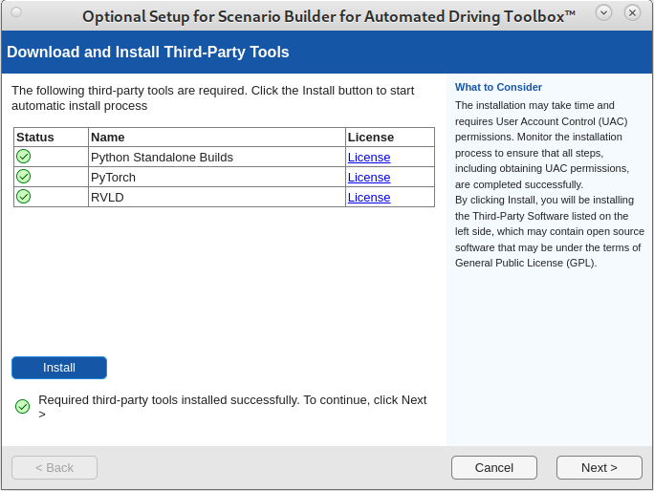
Task: Open the Python Standalone Builds License link
Action: click(369, 157)
